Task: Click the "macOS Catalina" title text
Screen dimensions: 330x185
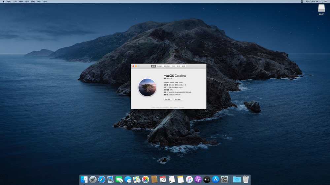Action: [x=175, y=76]
